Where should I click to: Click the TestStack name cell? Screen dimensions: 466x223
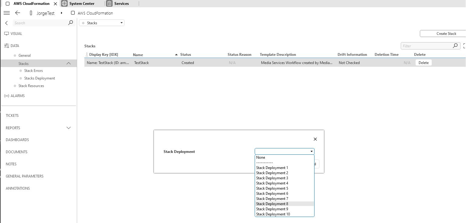click(141, 63)
